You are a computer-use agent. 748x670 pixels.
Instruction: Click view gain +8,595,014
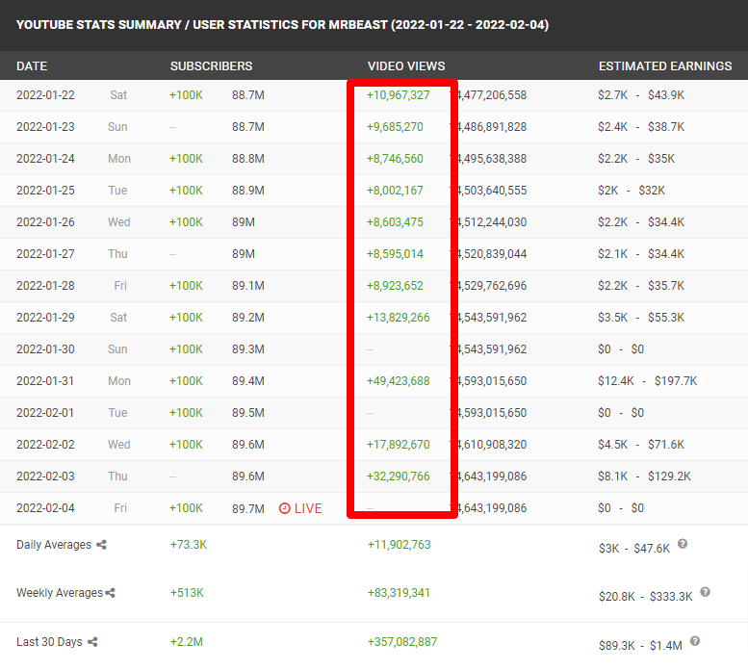click(395, 254)
